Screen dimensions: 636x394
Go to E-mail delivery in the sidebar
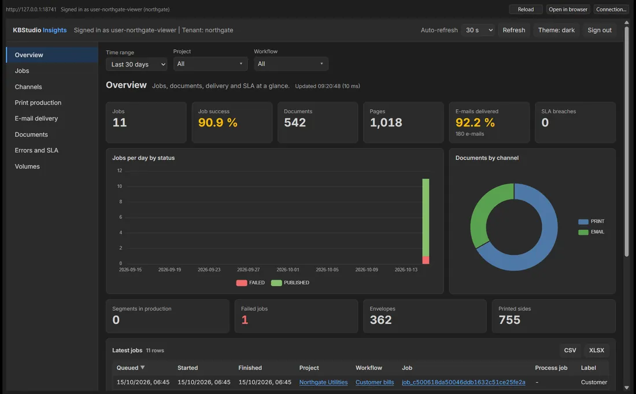(x=52, y=118)
